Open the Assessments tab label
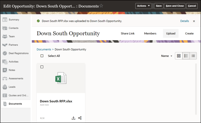Screen dimensions: 201x123 click(x=16, y=78)
